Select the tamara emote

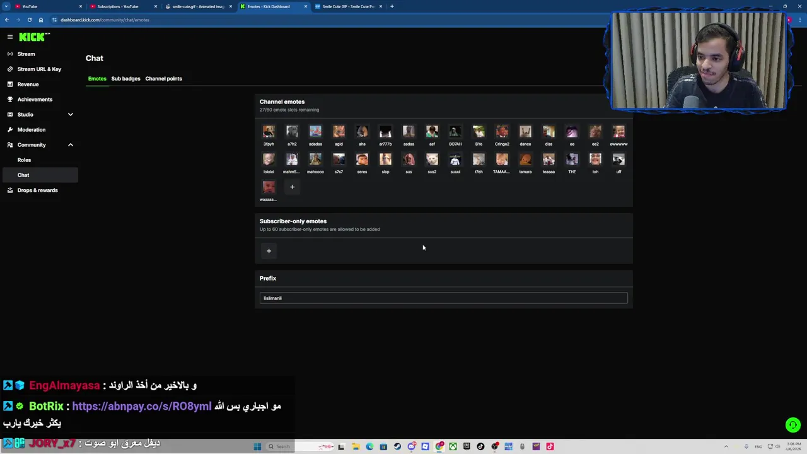point(525,160)
